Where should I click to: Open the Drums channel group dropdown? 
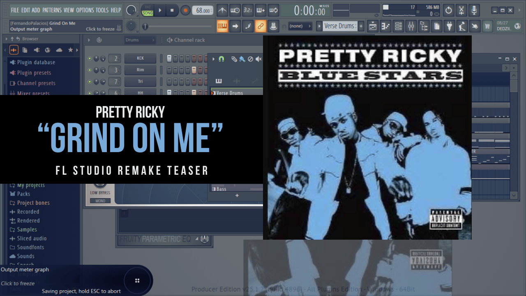(140, 40)
